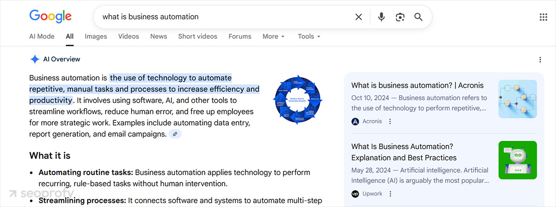Image resolution: width=556 pixels, height=207 pixels.
Task: Open Google Lens image search icon
Action: pos(400,17)
